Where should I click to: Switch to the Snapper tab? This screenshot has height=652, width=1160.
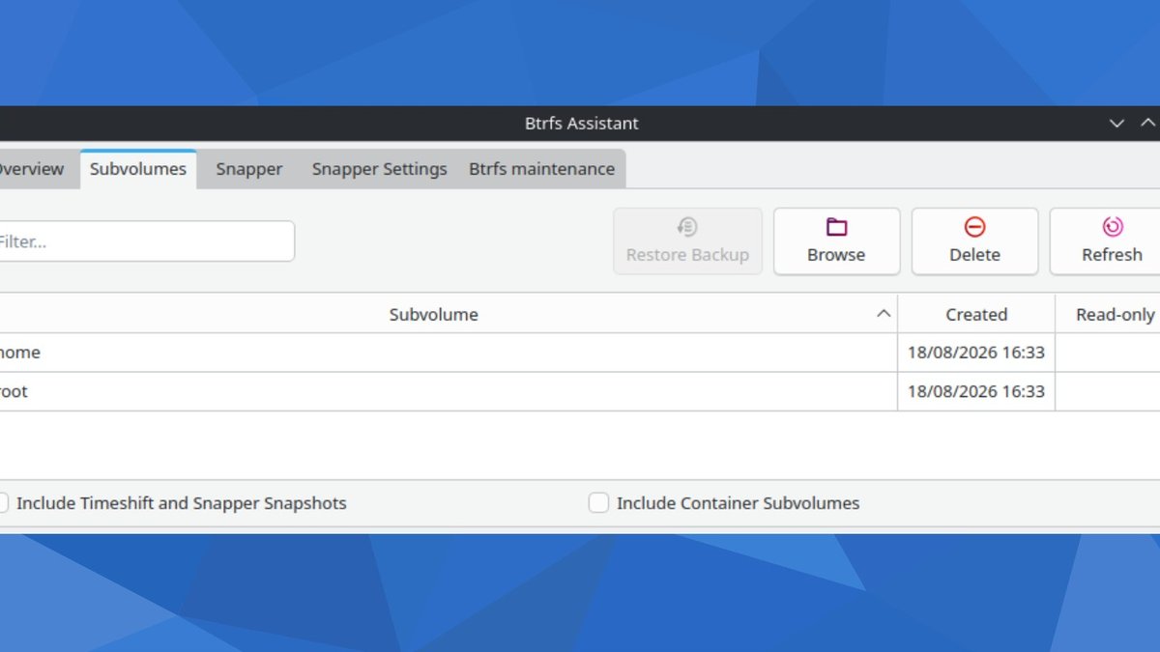click(x=249, y=169)
